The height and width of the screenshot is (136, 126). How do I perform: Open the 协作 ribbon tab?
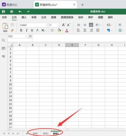[x=81, y=17]
